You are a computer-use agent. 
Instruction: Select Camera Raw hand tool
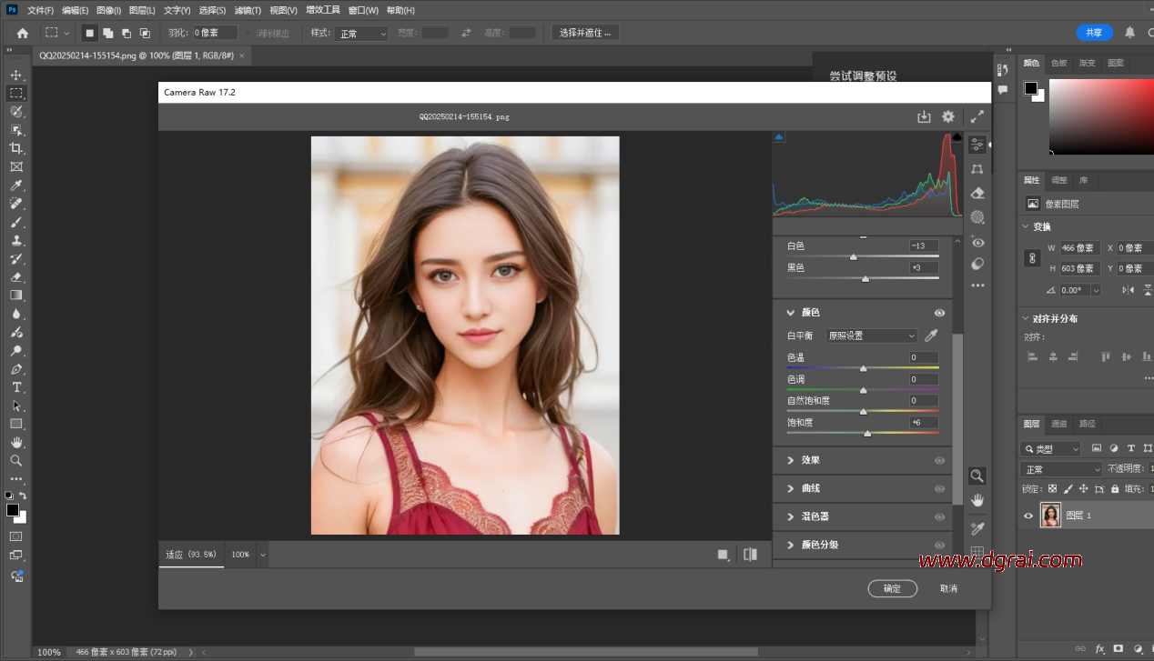pos(977,500)
